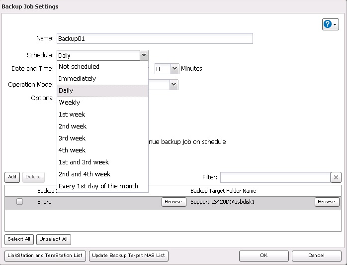Screen dimensions: 347x265
Task: Select Weekly schedule option
Action: click(x=102, y=103)
